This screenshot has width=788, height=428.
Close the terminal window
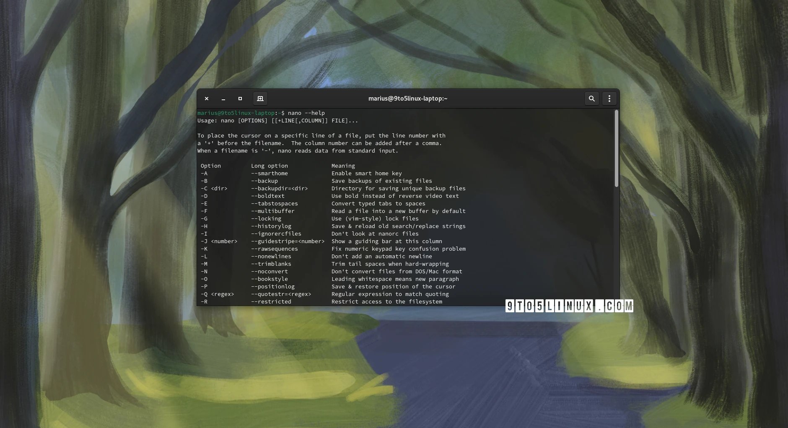(207, 99)
